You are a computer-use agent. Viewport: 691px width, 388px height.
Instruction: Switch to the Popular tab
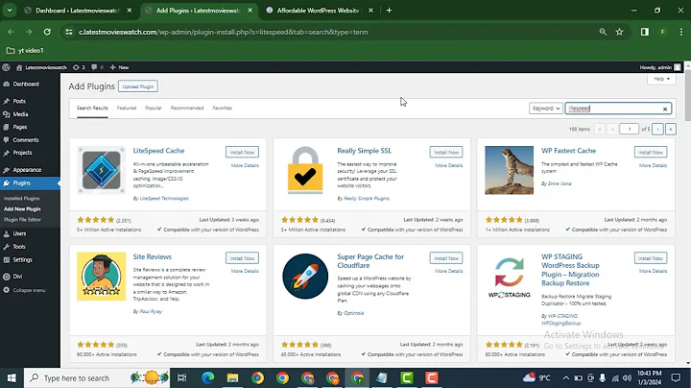tap(154, 108)
